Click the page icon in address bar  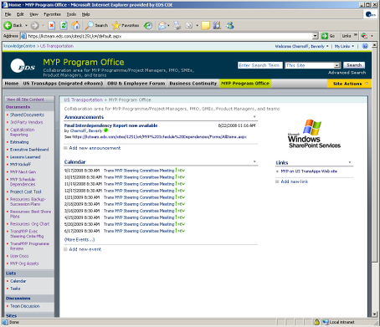point(24,36)
